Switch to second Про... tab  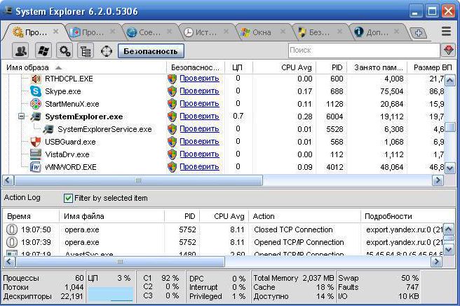[92, 32]
